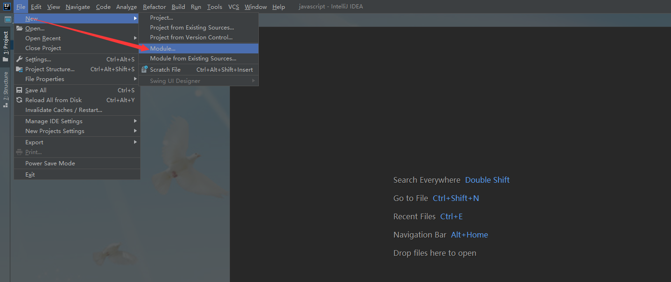Click the Double Shift shortcut link
This screenshot has width=671, height=282.
click(x=487, y=179)
